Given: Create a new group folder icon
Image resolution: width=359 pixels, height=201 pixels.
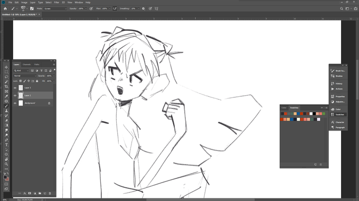Looking at the screenshot, I should pos(40,193).
